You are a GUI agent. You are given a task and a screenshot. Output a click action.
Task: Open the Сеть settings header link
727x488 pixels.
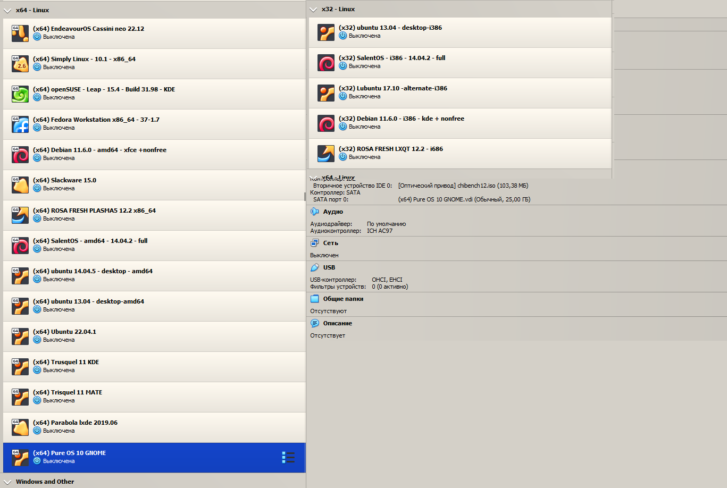[331, 243]
